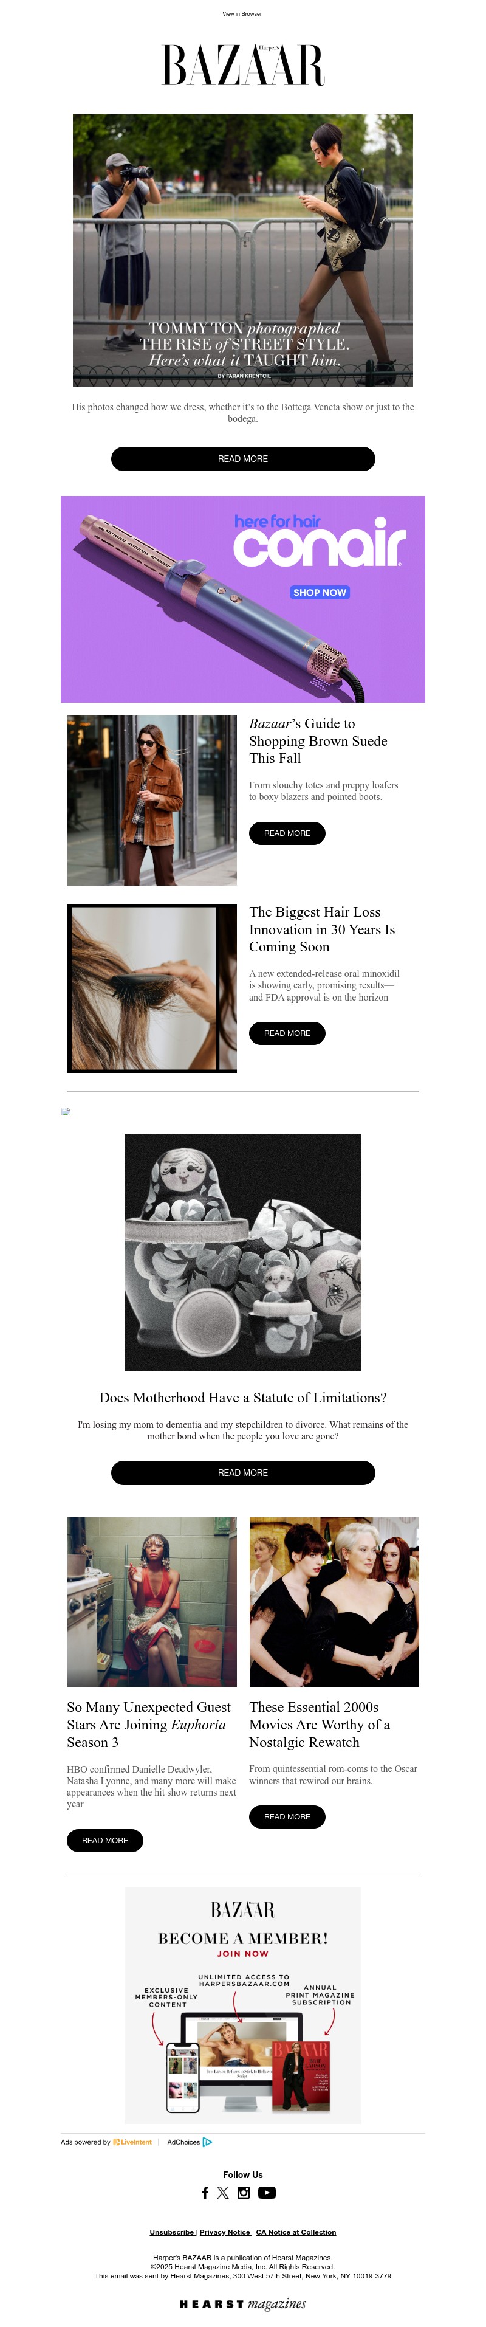Open the YouTube social icon
486x2327 pixels.
click(x=267, y=2193)
